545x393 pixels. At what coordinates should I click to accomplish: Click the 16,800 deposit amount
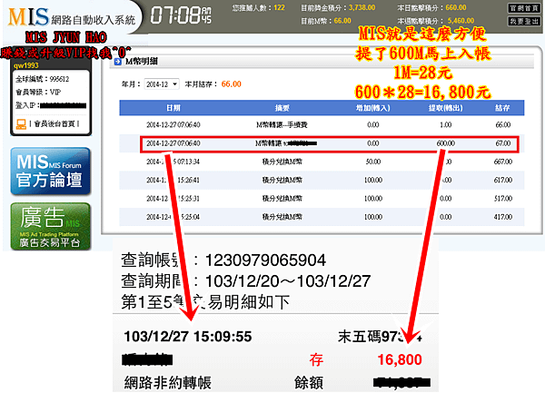click(x=400, y=359)
